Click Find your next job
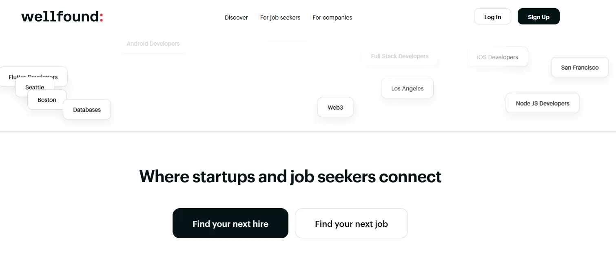Screen dimensions: 616x266 click(x=351, y=223)
